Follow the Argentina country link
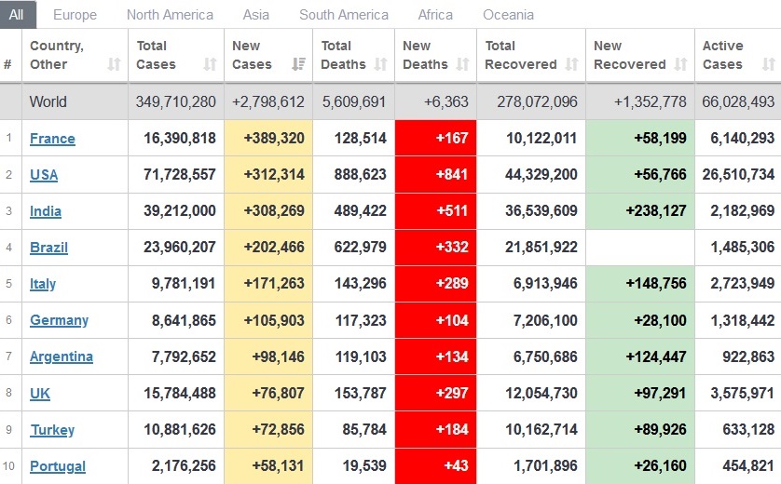Image resolution: width=781 pixels, height=484 pixels. [62, 356]
